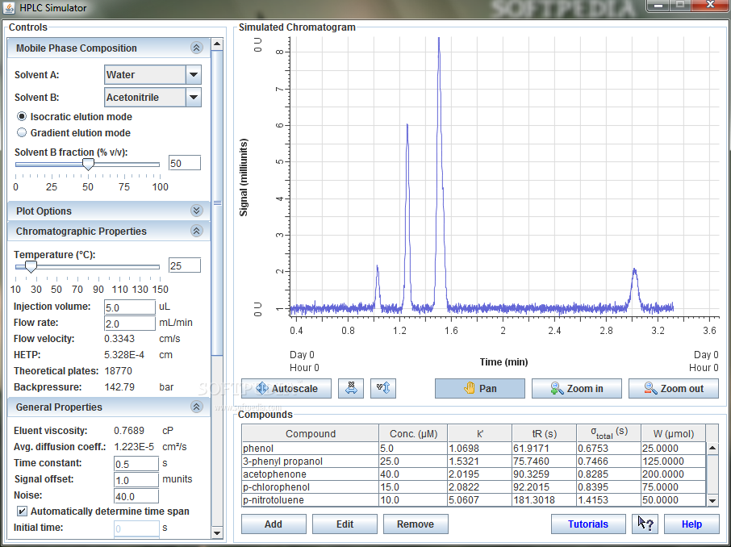Click the Conc. (µM) column header

(x=414, y=434)
